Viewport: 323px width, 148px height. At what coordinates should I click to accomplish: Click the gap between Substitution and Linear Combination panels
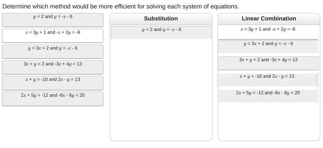pyautogui.click(x=215, y=77)
